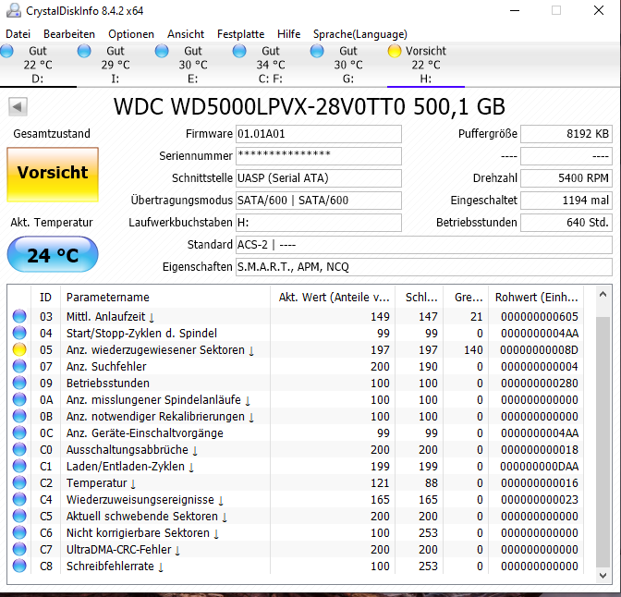Open the Festplatte menu
Image resolution: width=621 pixels, height=597 pixels.
241,34
